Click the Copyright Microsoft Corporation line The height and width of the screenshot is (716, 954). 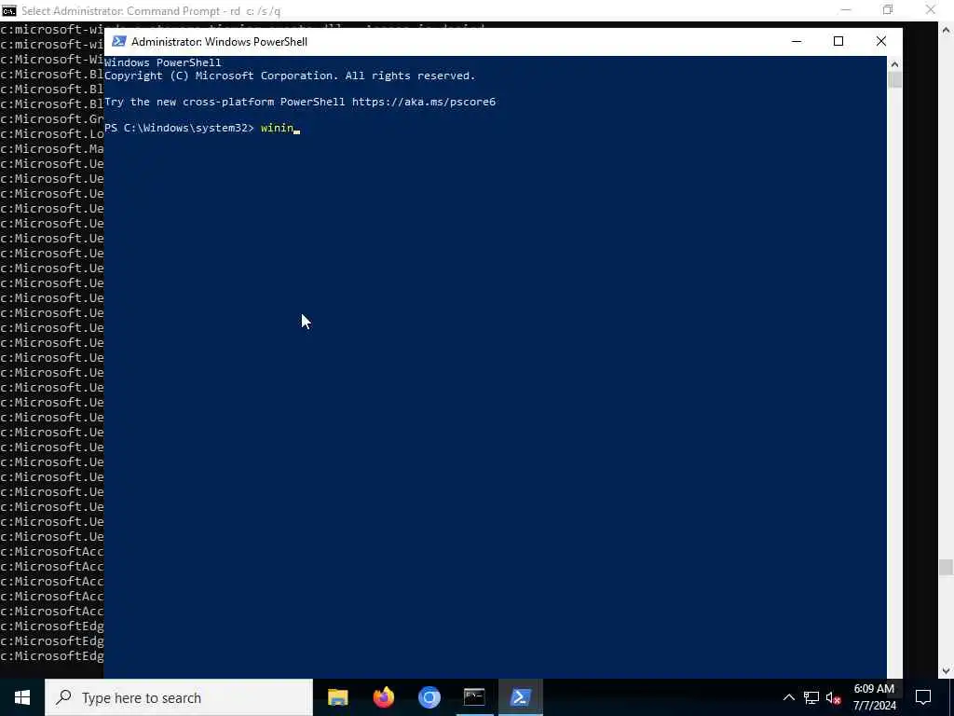(x=290, y=76)
